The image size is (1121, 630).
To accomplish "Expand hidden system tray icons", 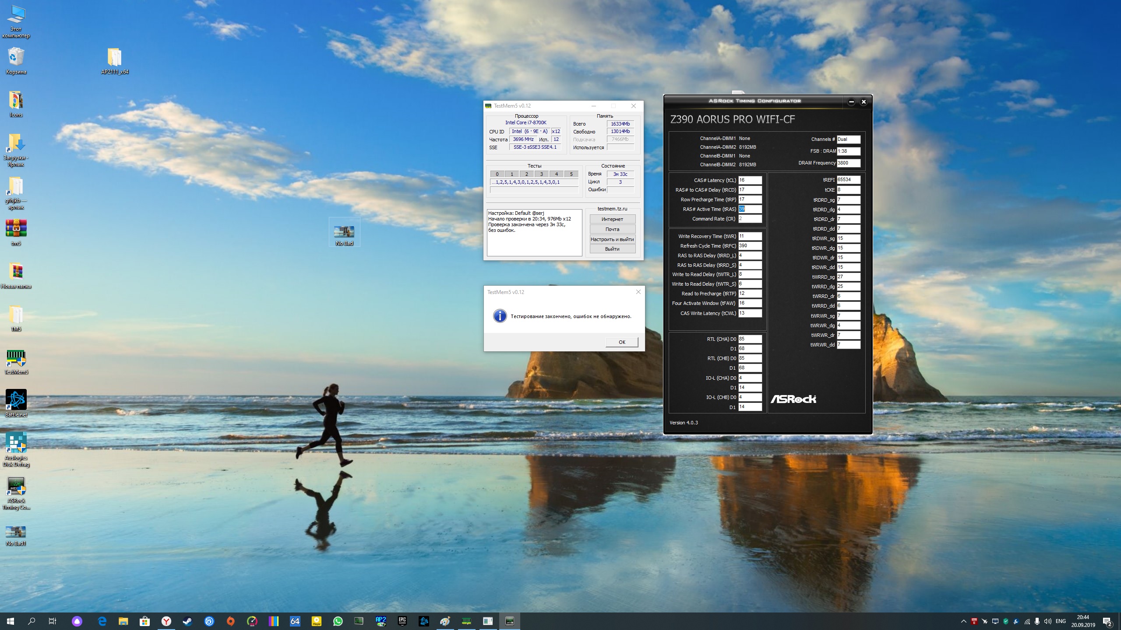I will point(963,621).
